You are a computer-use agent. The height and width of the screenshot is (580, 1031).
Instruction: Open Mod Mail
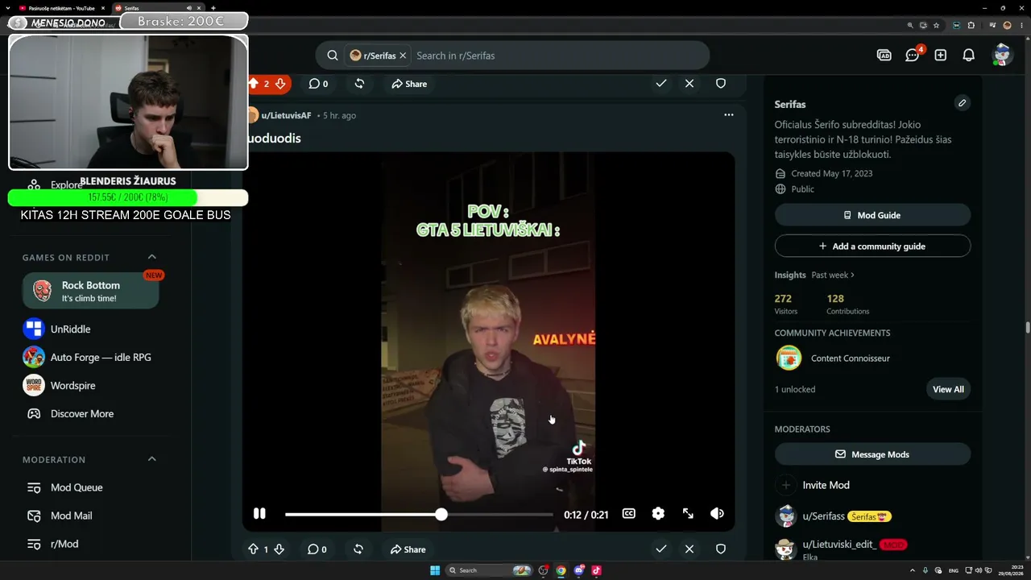(x=71, y=516)
